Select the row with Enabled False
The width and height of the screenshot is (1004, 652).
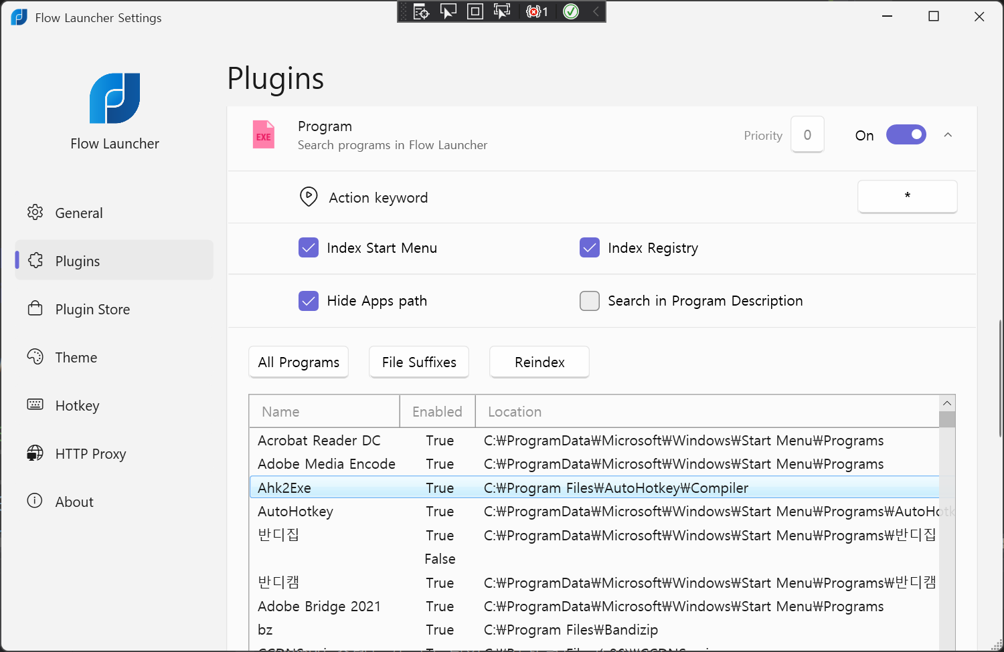594,559
